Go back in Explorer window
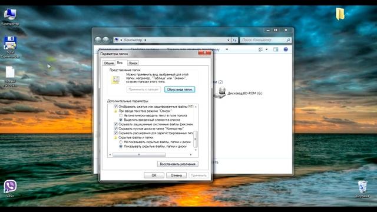 pos(98,40)
